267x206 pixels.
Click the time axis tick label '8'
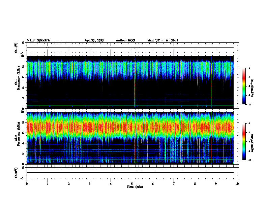coord(195,184)
